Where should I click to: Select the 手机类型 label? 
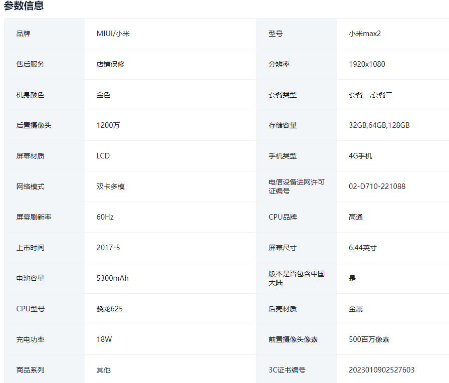coord(282,156)
